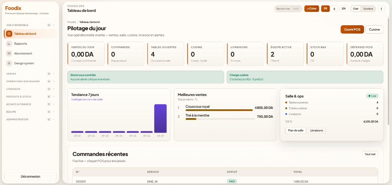Click the PAID status badge
Screen dimensions: 392x185
[232, 181]
